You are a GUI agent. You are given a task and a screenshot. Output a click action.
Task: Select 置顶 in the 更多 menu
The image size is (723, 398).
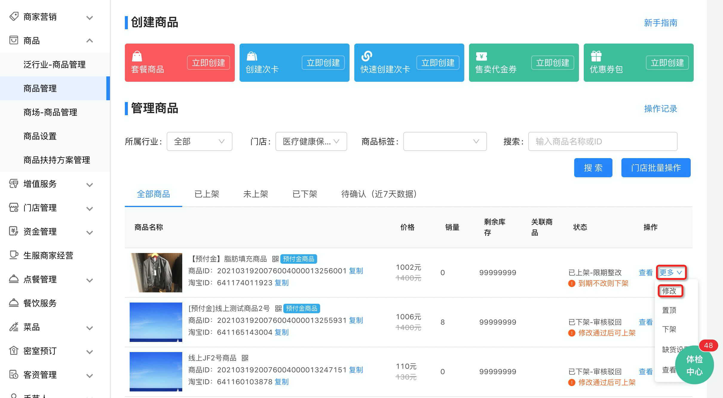click(669, 310)
